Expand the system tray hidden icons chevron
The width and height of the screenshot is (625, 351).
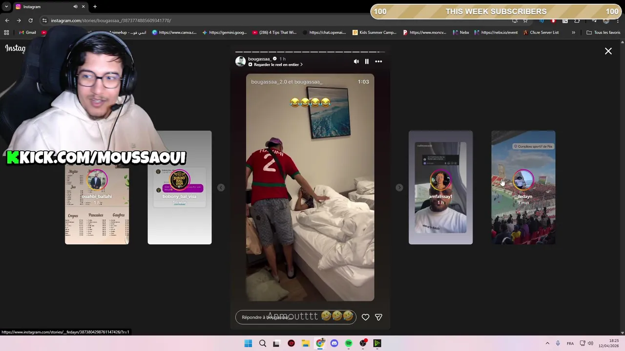coord(547,343)
